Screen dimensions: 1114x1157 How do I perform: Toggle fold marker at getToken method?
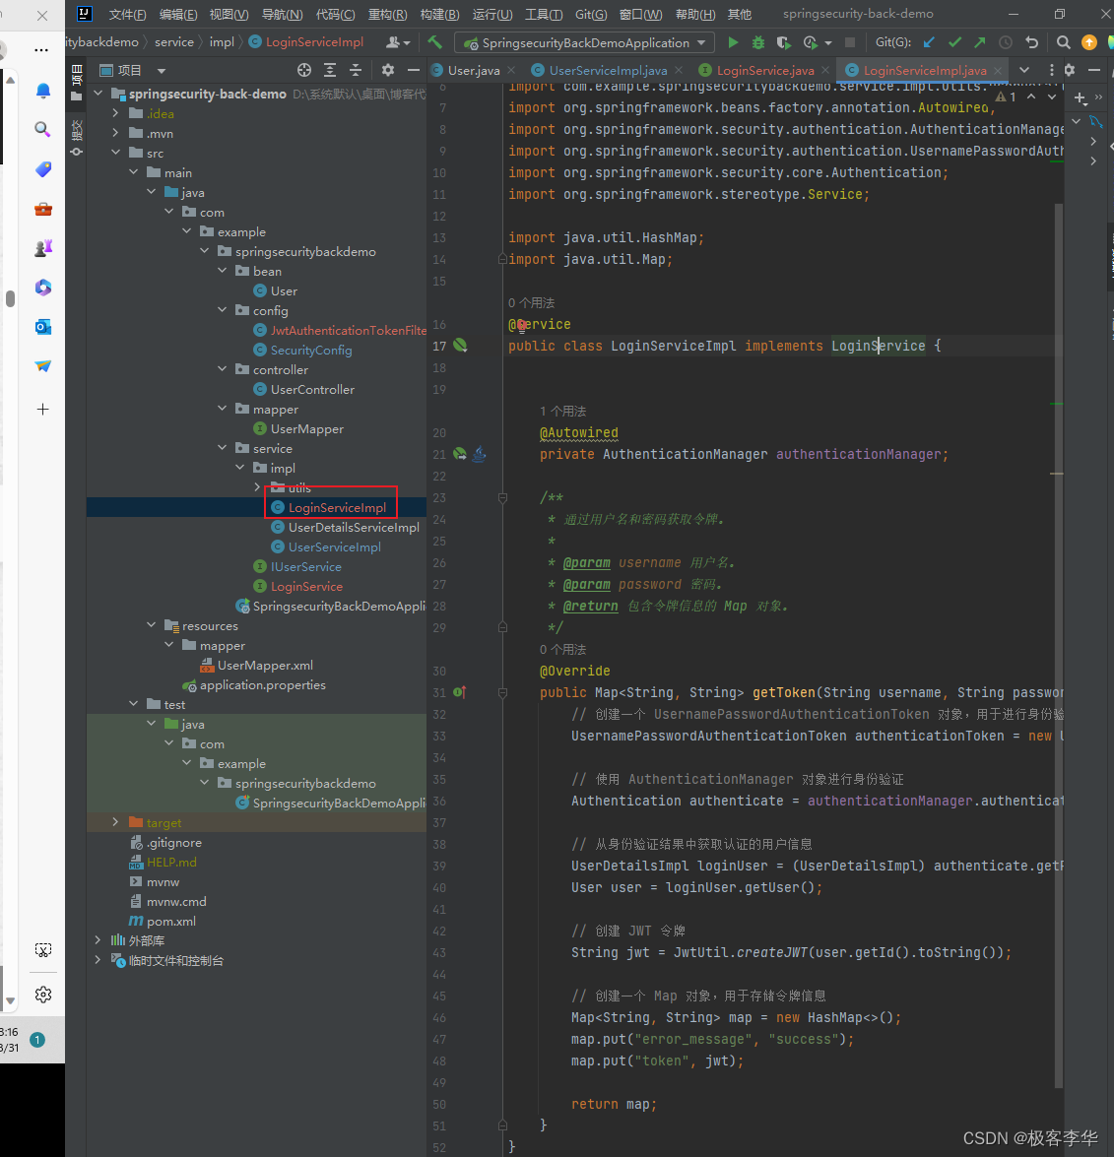(502, 692)
